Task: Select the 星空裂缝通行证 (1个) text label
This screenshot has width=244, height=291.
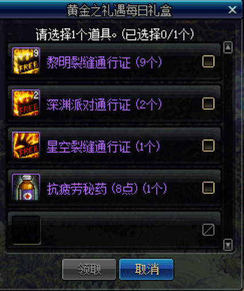Action: click(x=103, y=147)
